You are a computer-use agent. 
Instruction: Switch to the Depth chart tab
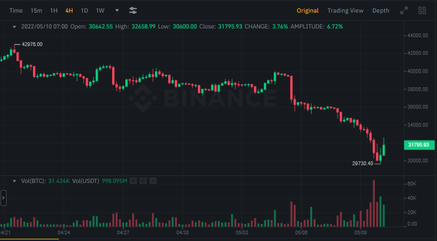click(x=380, y=10)
